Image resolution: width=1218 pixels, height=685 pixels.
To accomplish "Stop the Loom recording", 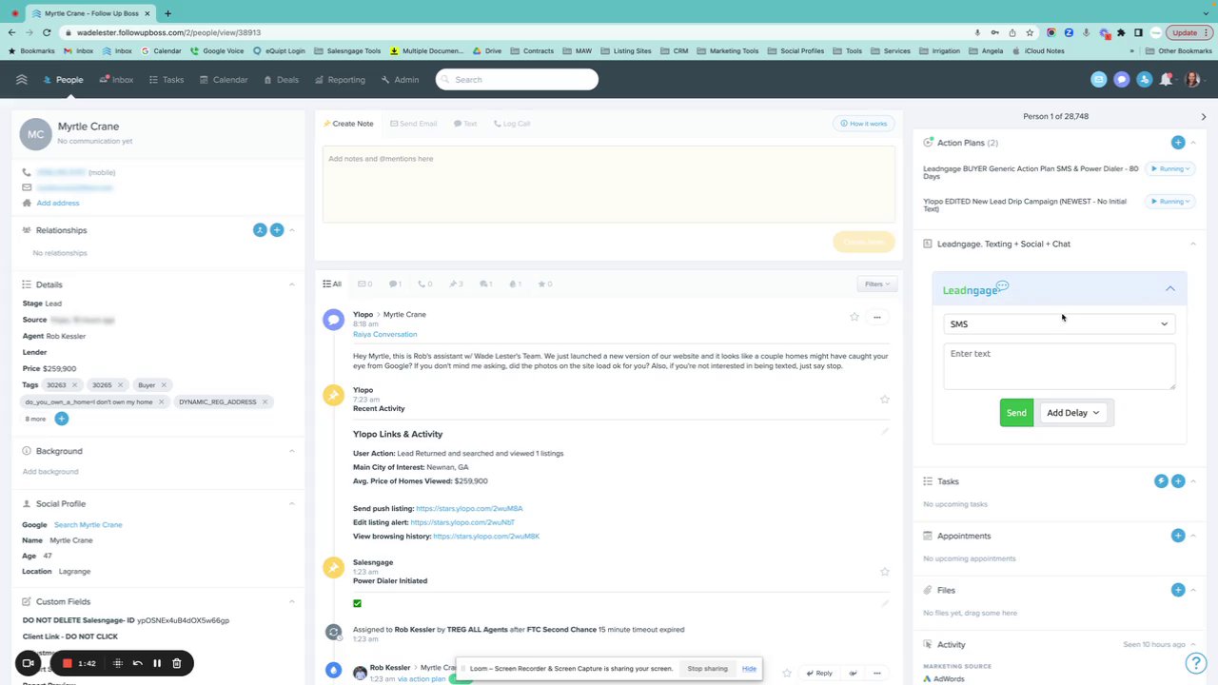I will pyautogui.click(x=68, y=663).
